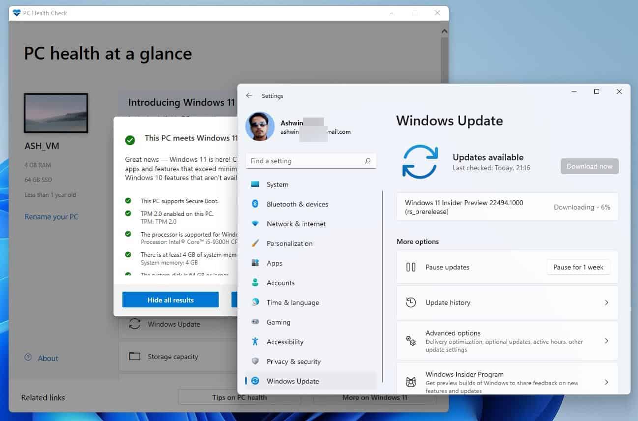The width and height of the screenshot is (638, 421).
Task: Click the Advanced options gears icon
Action: pyautogui.click(x=411, y=341)
